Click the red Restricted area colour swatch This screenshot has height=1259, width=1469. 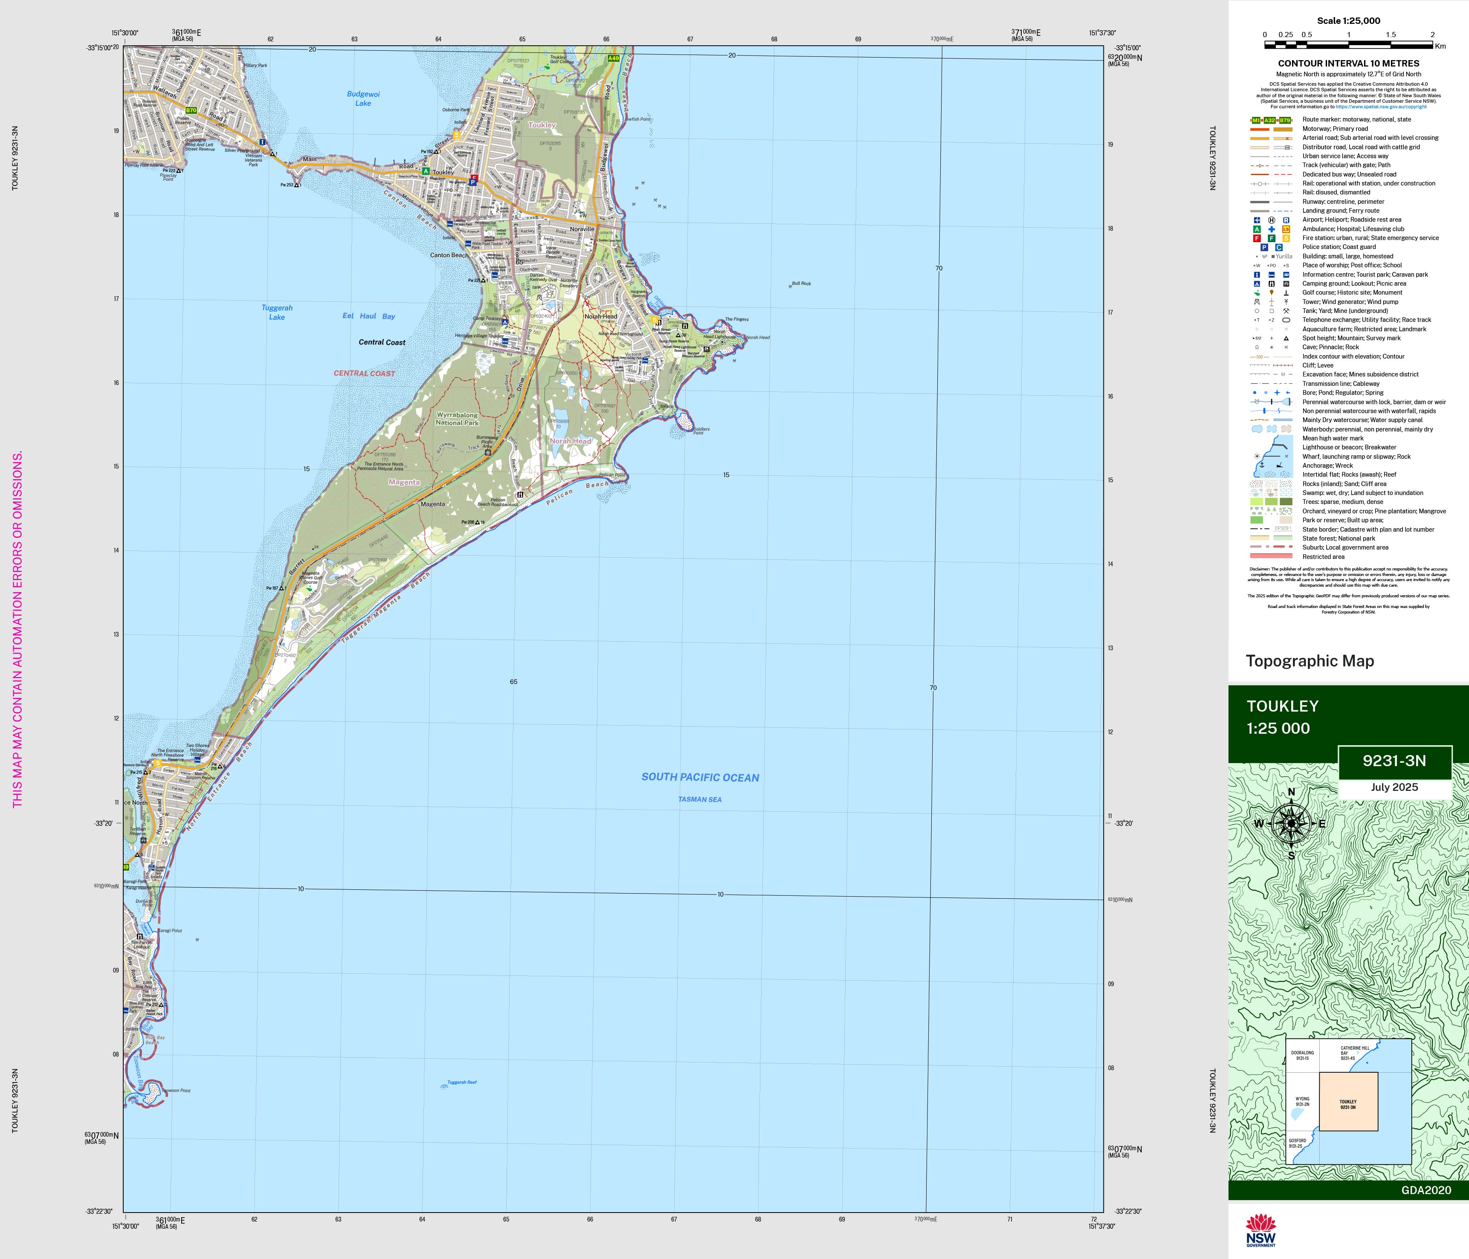click(x=1271, y=556)
